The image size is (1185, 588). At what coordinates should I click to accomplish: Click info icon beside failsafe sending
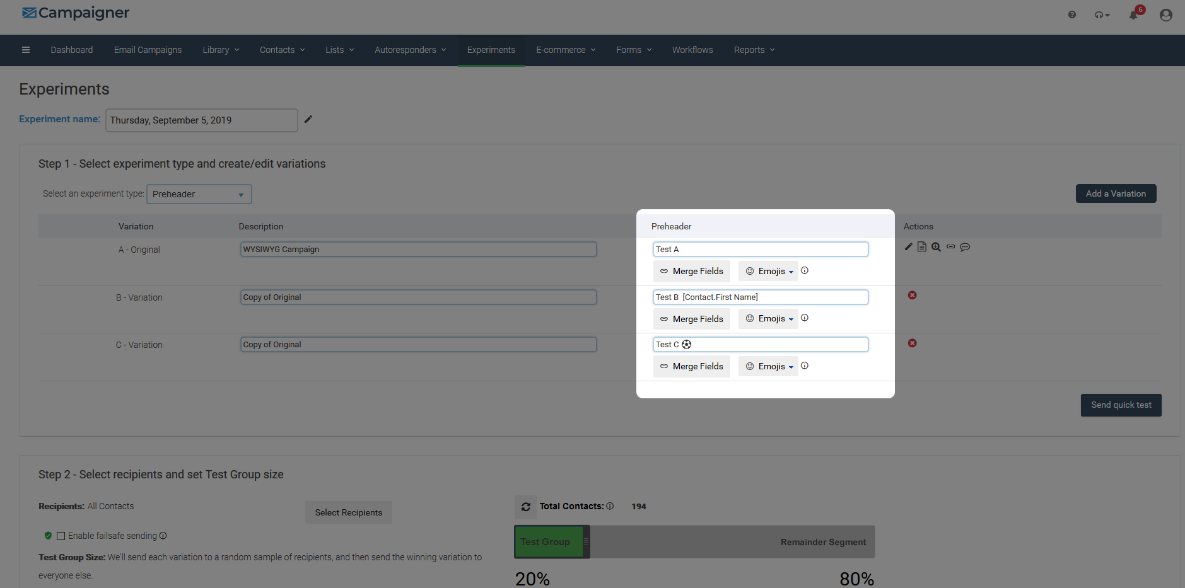(x=163, y=536)
